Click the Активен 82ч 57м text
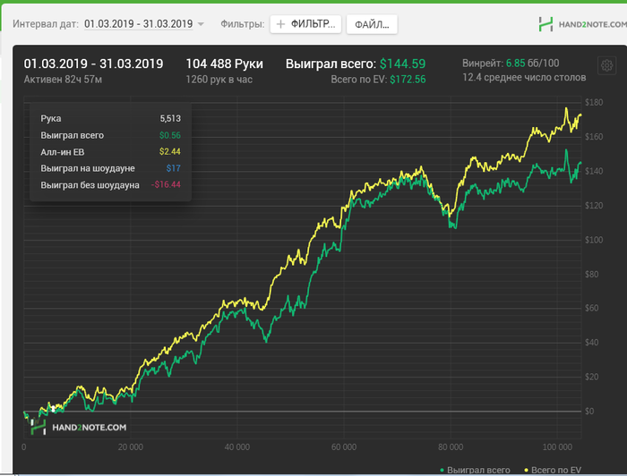Image resolution: width=627 pixels, height=476 pixels. 63,80
